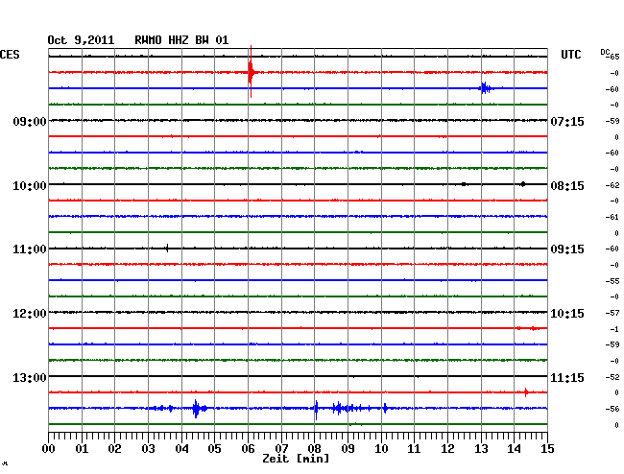Click the 01 minute axis tick label

[82, 449]
